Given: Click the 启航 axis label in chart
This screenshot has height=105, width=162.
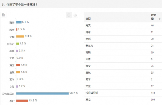Looking at the screenshot, I should [x=12, y=73].
